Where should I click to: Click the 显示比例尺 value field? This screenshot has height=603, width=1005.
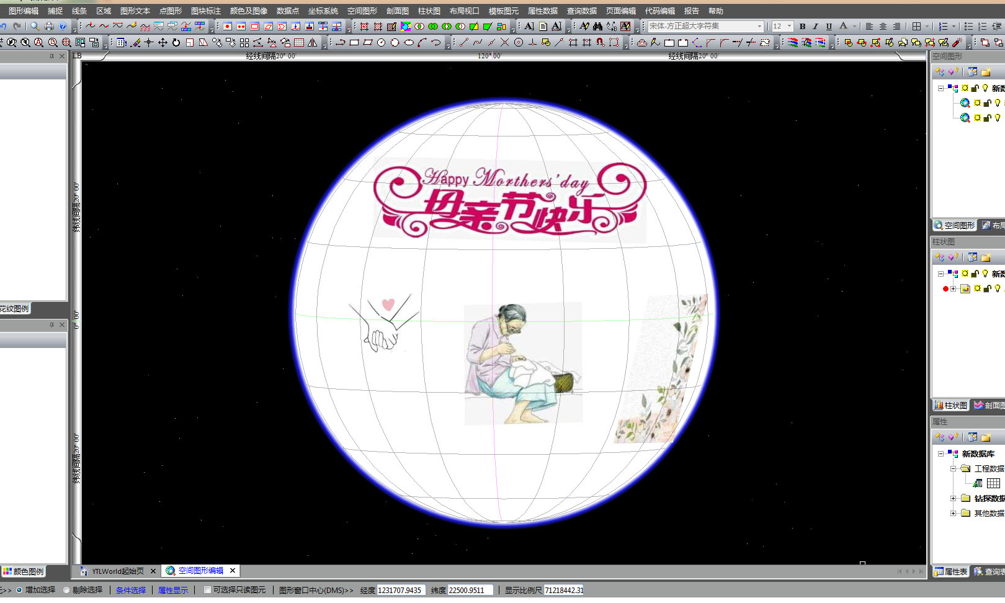(564, 590)
